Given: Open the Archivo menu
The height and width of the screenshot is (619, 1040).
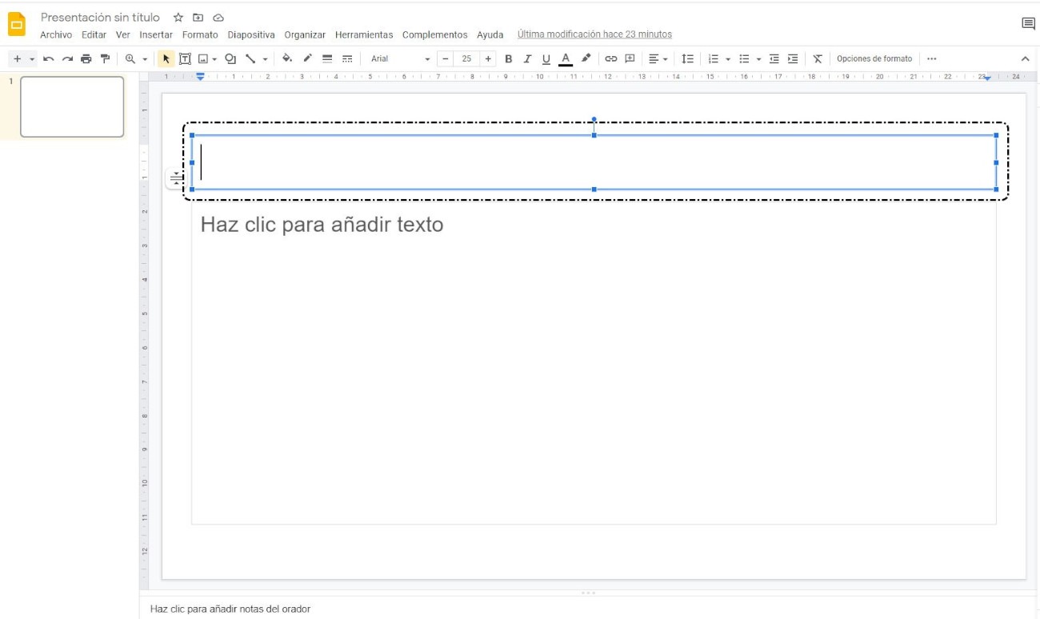Looking at the screenshot, I should click(x=56, y=35).
